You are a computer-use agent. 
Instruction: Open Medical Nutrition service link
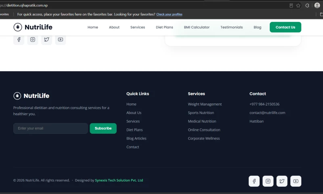(x=202, y=121)
